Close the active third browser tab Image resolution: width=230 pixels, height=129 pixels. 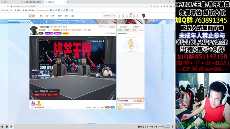[65, 2]
